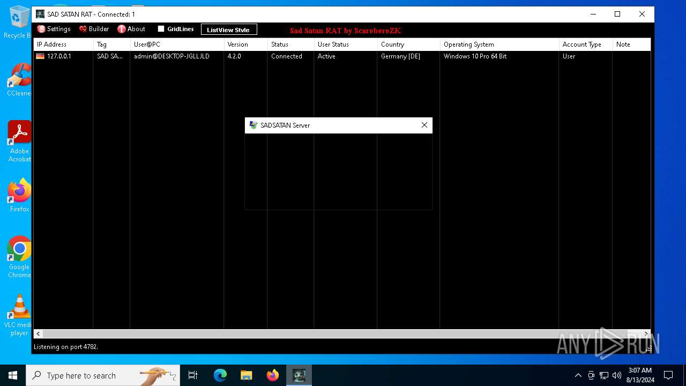Click the 4.2.0 version cell
The width and height of the screenshot is (686, 386).
(234, 56)
